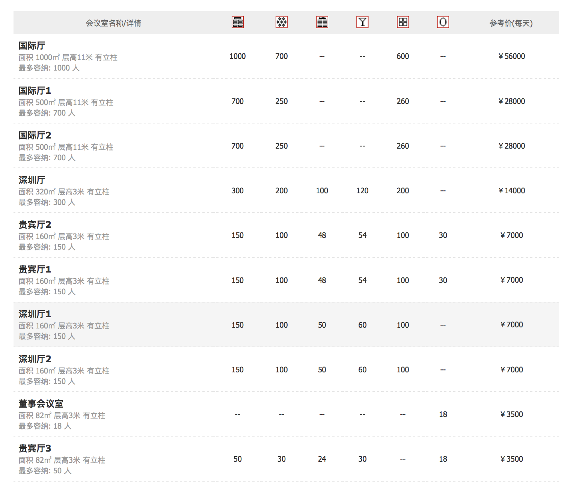Image resolution: width=585 pixels, height=494 pixels.
Task: Click the ¥7000 price for 深圳厅2
Action: (511, 370)
